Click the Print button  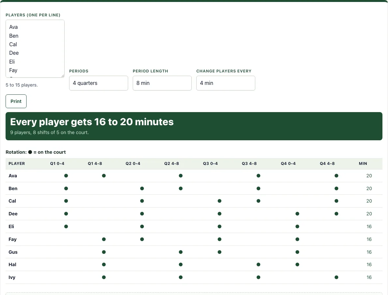(16, 101)
